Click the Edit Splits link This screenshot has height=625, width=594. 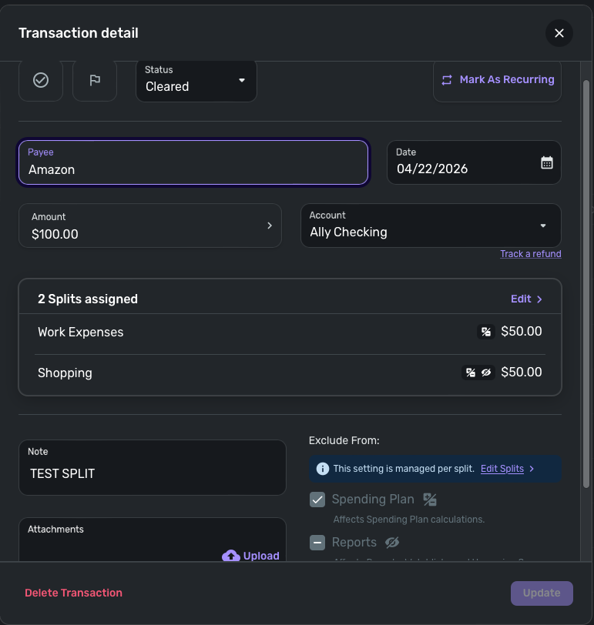502,469
